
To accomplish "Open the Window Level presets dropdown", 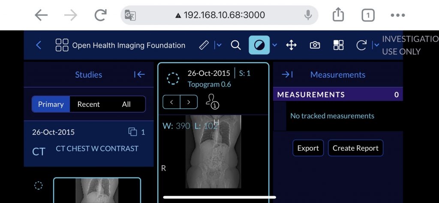I will tap(275, 45).
